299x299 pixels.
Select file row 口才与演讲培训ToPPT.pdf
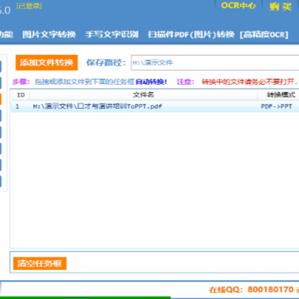click(x=155, y=106)
